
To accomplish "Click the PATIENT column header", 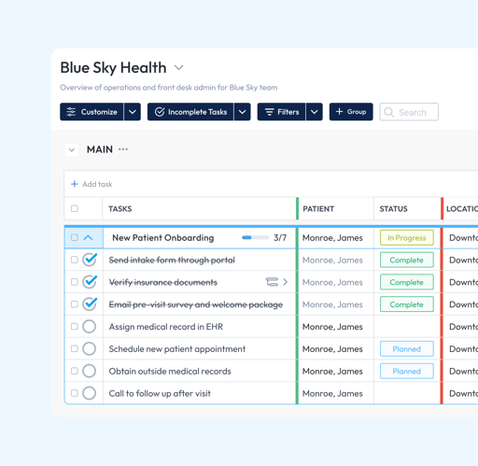I will (x=318, y=209).
